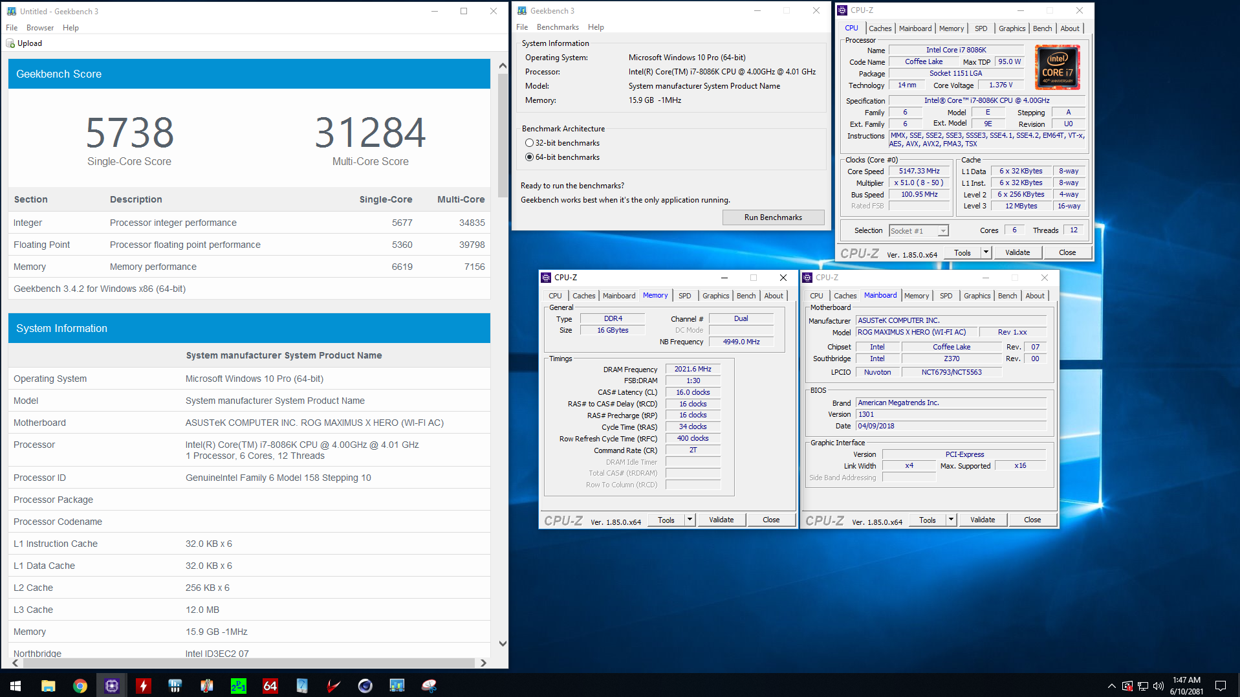This screenshot has height=697, width=1240.
Task: Switch to Bench tab in CPU-Z CPU window
Action: [1042, 28]
